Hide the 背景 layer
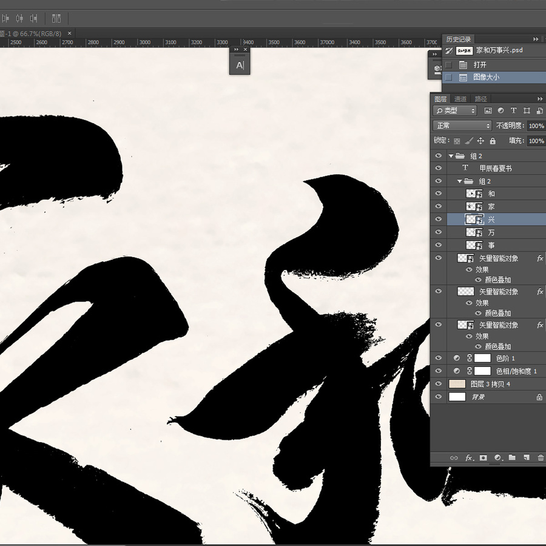The image size is (546, 546). 439,397
